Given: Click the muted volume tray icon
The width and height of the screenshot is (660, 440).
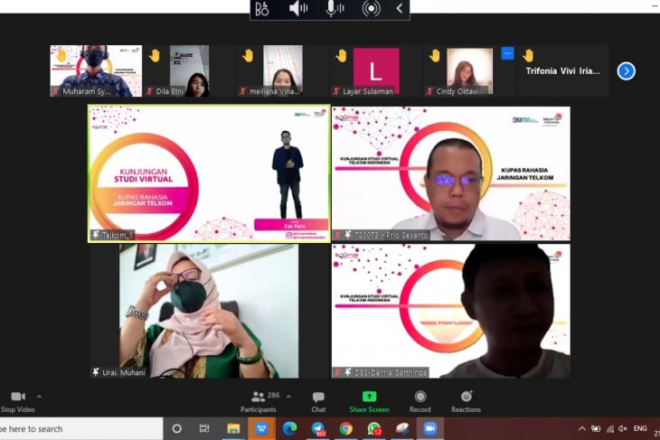Looking at the screenshot, I should [623, 428].
